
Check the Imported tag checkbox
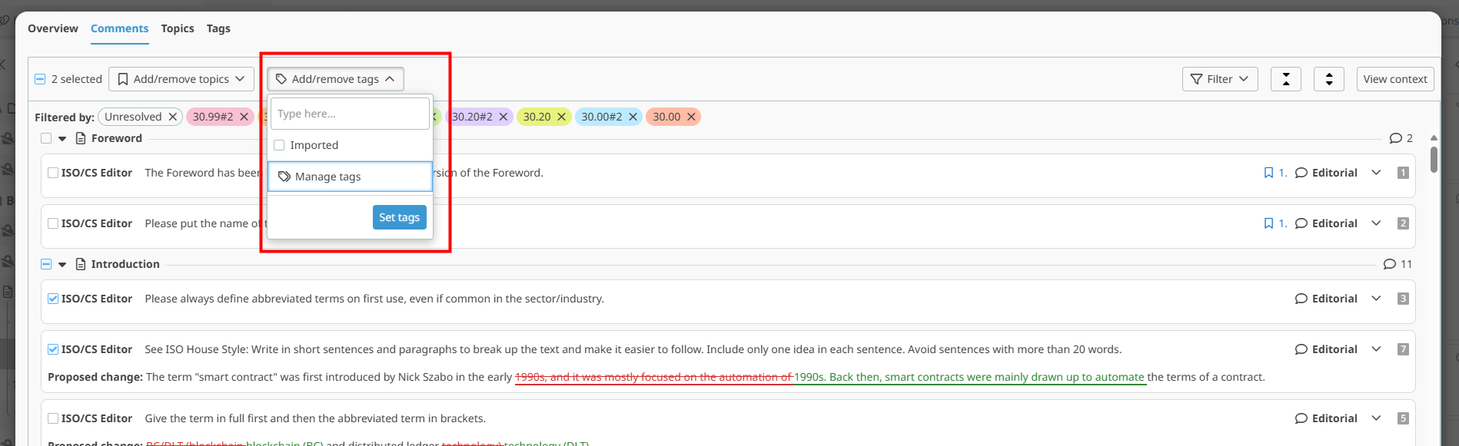[x=279, y=145]
